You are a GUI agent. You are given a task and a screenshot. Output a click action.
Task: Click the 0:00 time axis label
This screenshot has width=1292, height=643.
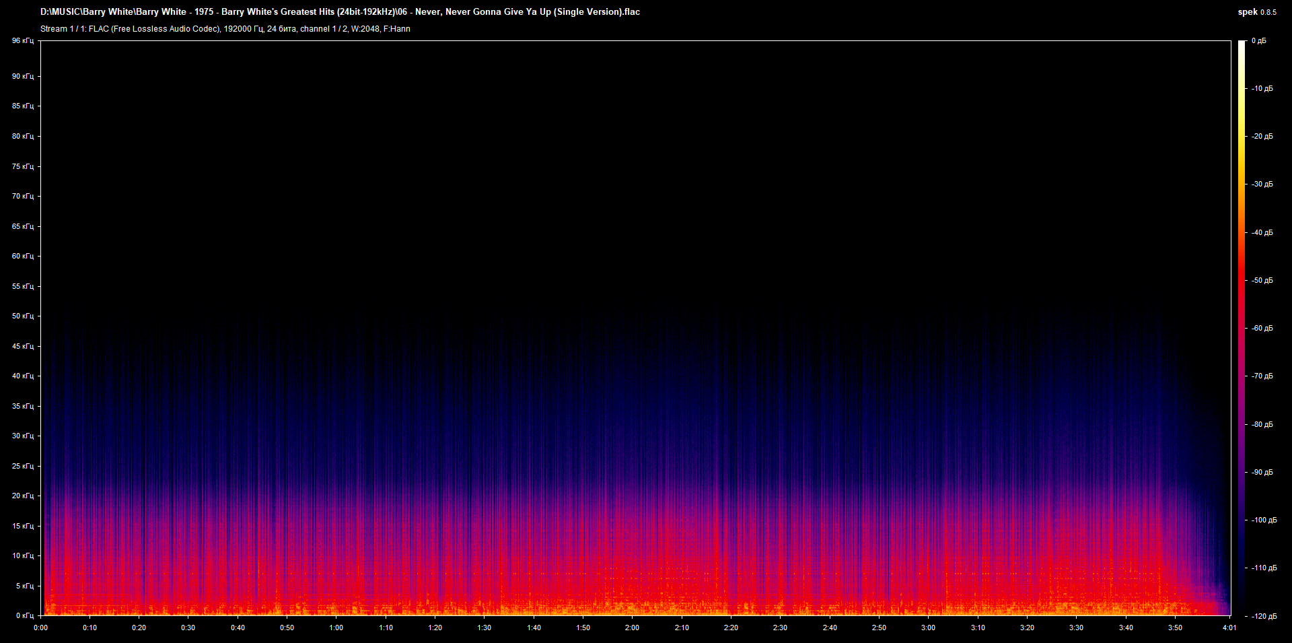[x=40, y=628]
